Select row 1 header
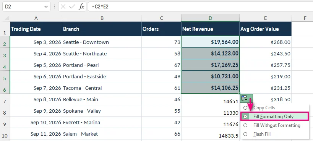The image size is (313, 141). click(5, 29)
